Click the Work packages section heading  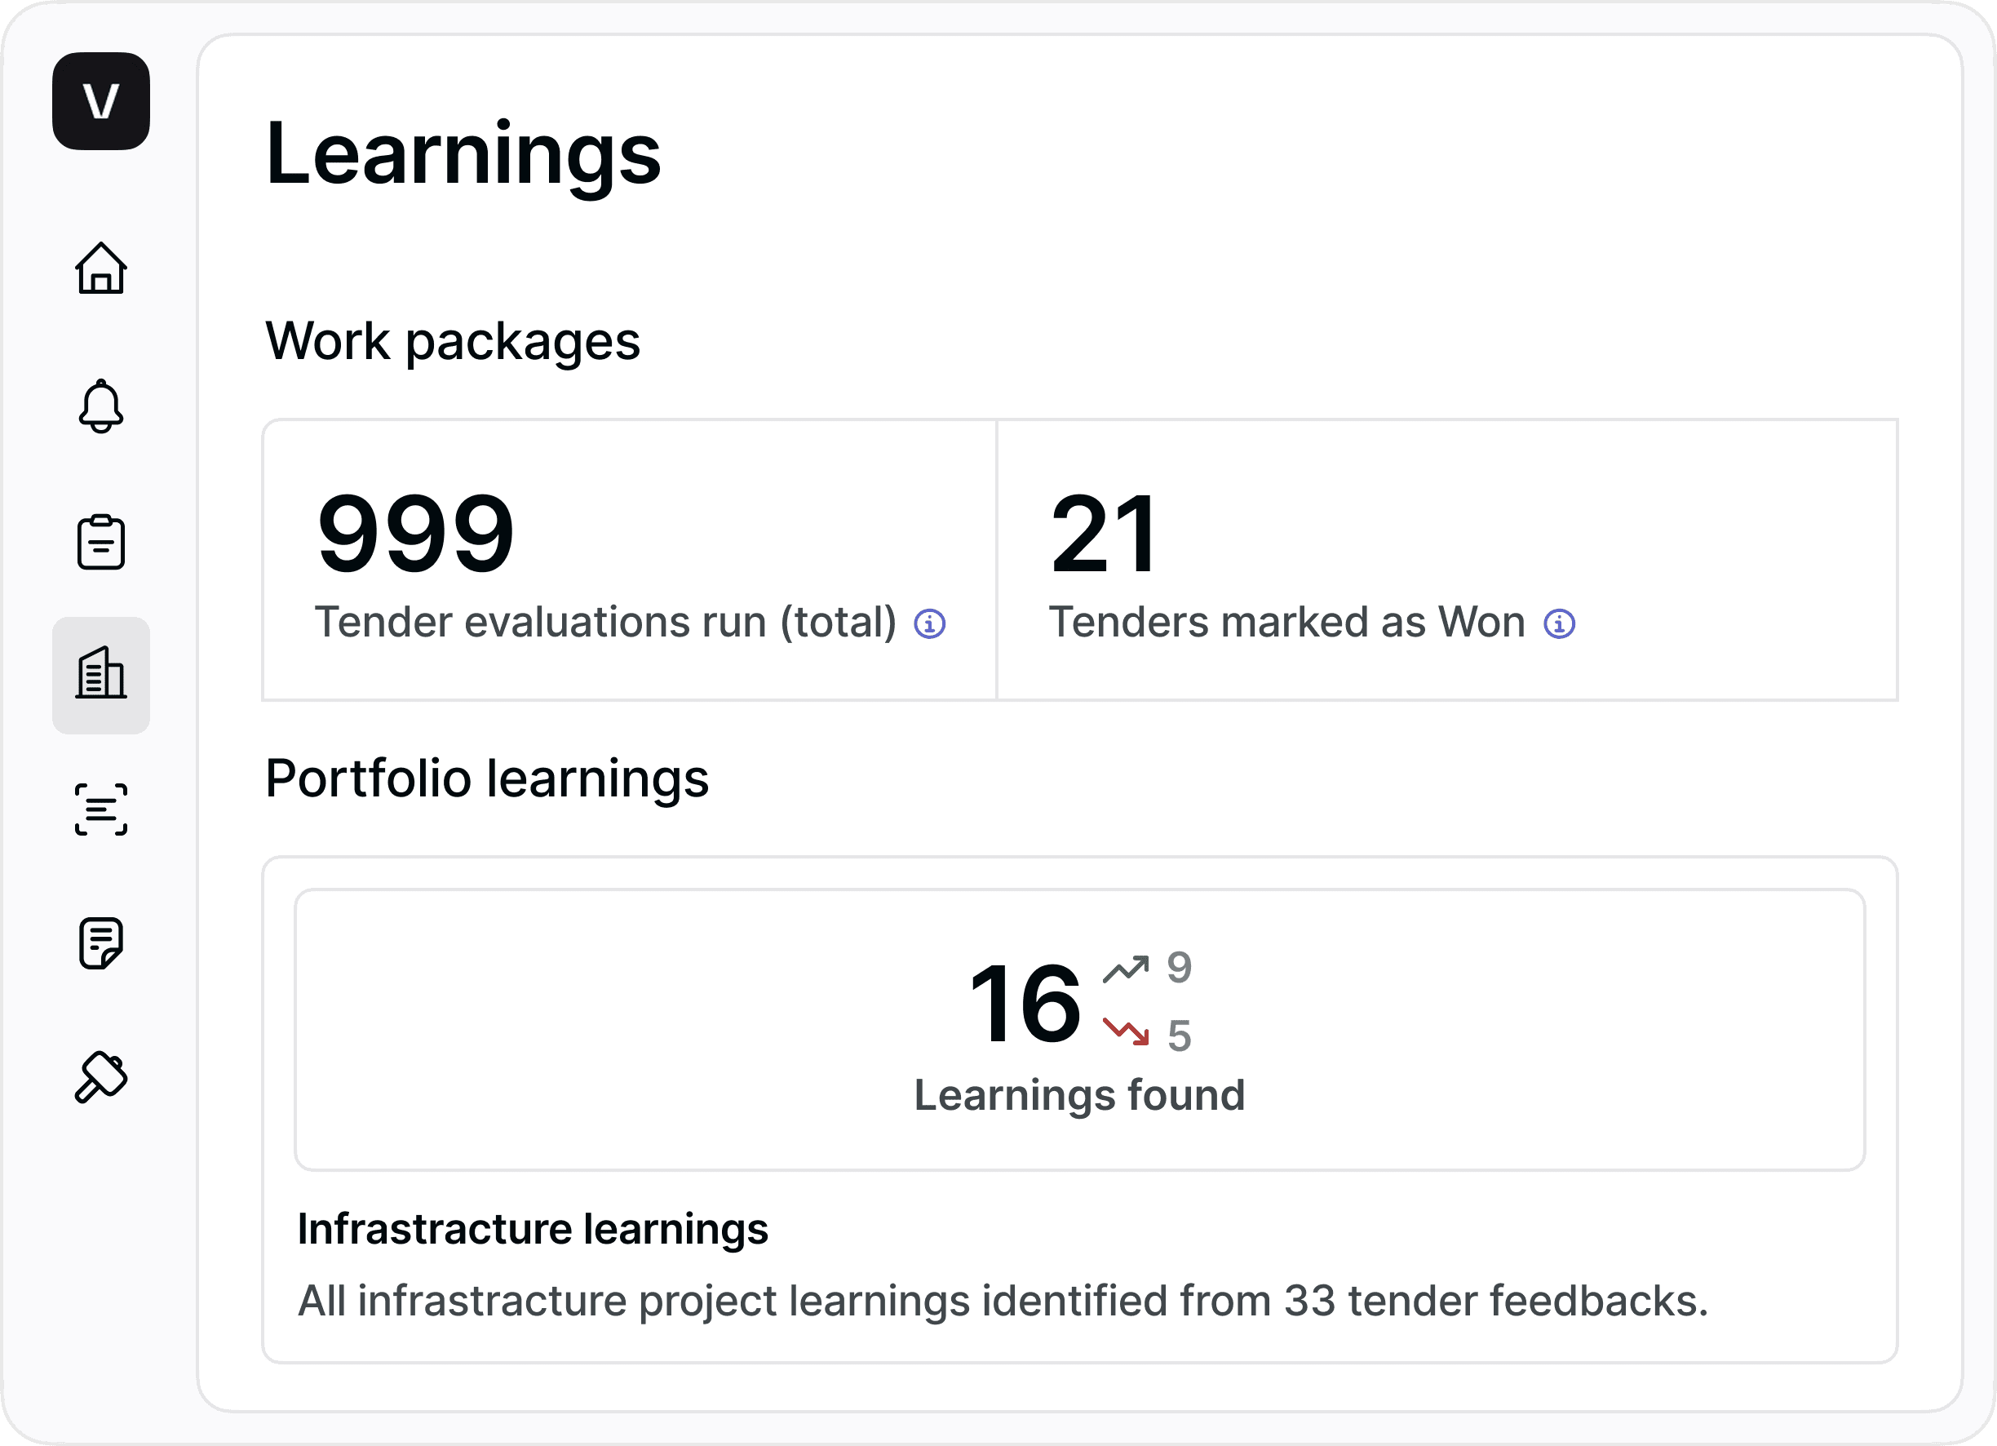pos(453,341)
